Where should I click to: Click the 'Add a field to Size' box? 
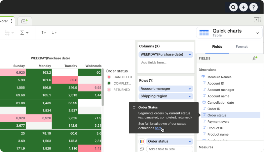coord(170,149)
